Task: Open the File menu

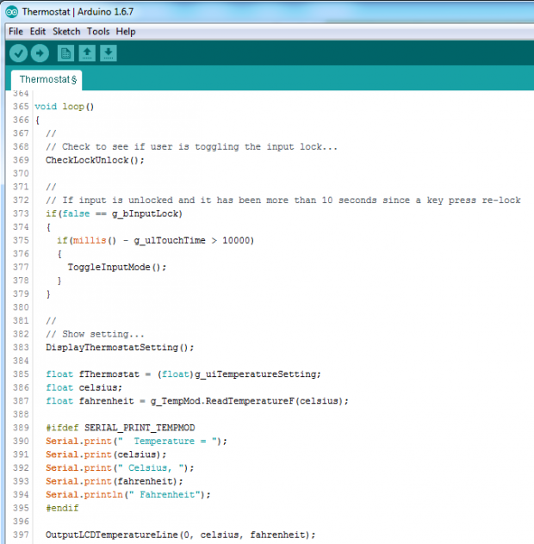Action: [16, 32]
